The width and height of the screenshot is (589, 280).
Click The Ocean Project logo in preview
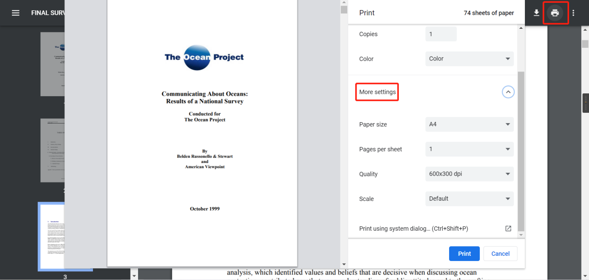(x=204, y=57)
